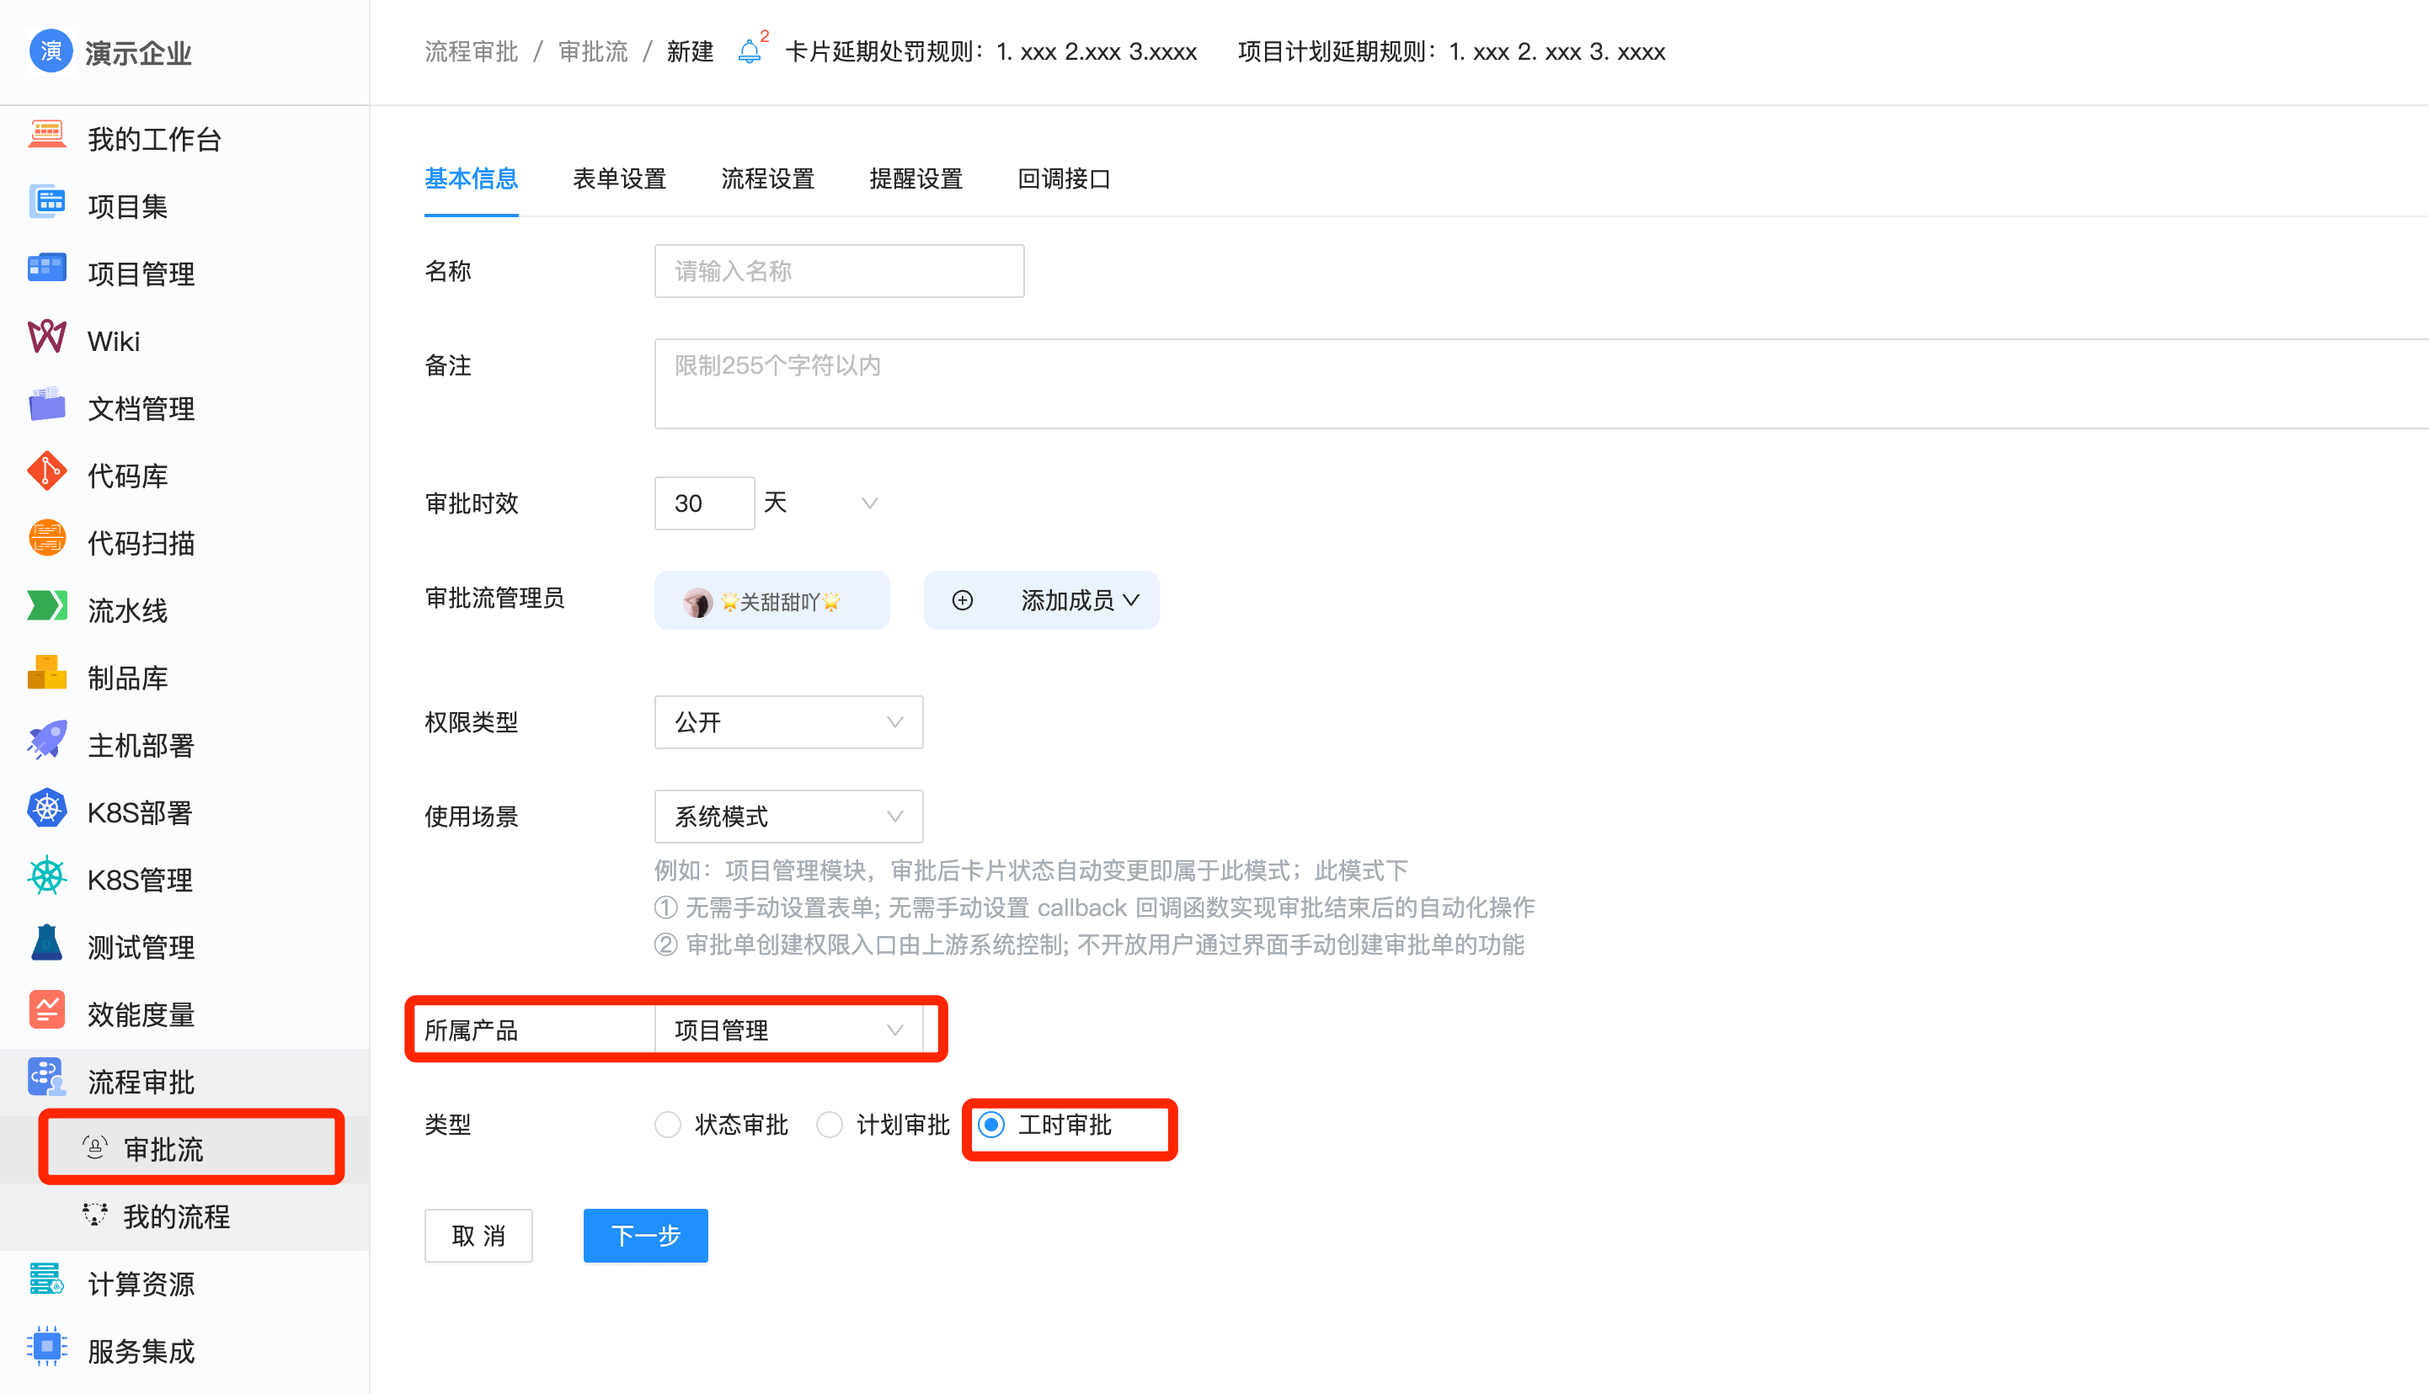Screen dimensions: 2429x1394
Task: Select the 测试管理 test management icon
Action: click(x=46, y=944)
